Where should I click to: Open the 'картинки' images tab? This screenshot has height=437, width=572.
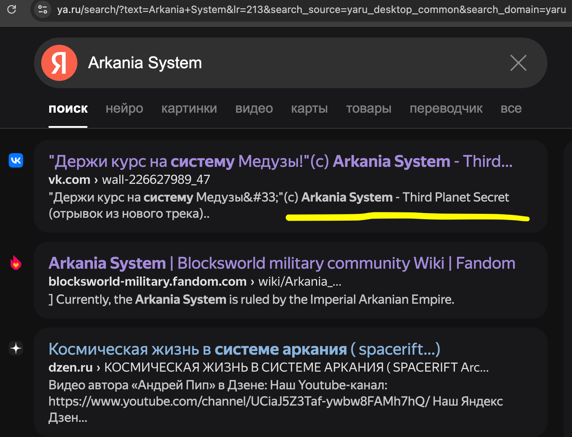pyautogui.click(x=189, y=108)
